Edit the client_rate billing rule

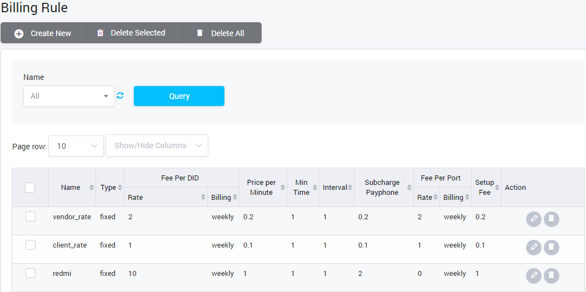(x=533, y=247)
